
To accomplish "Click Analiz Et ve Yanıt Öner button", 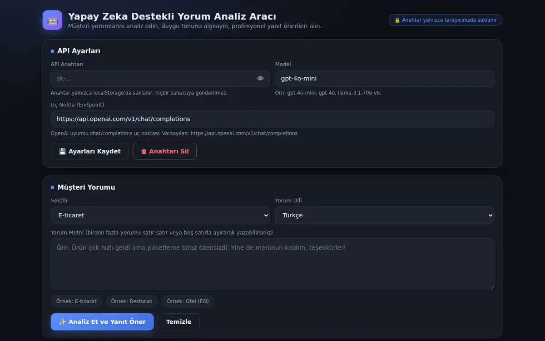I will 102,322.
